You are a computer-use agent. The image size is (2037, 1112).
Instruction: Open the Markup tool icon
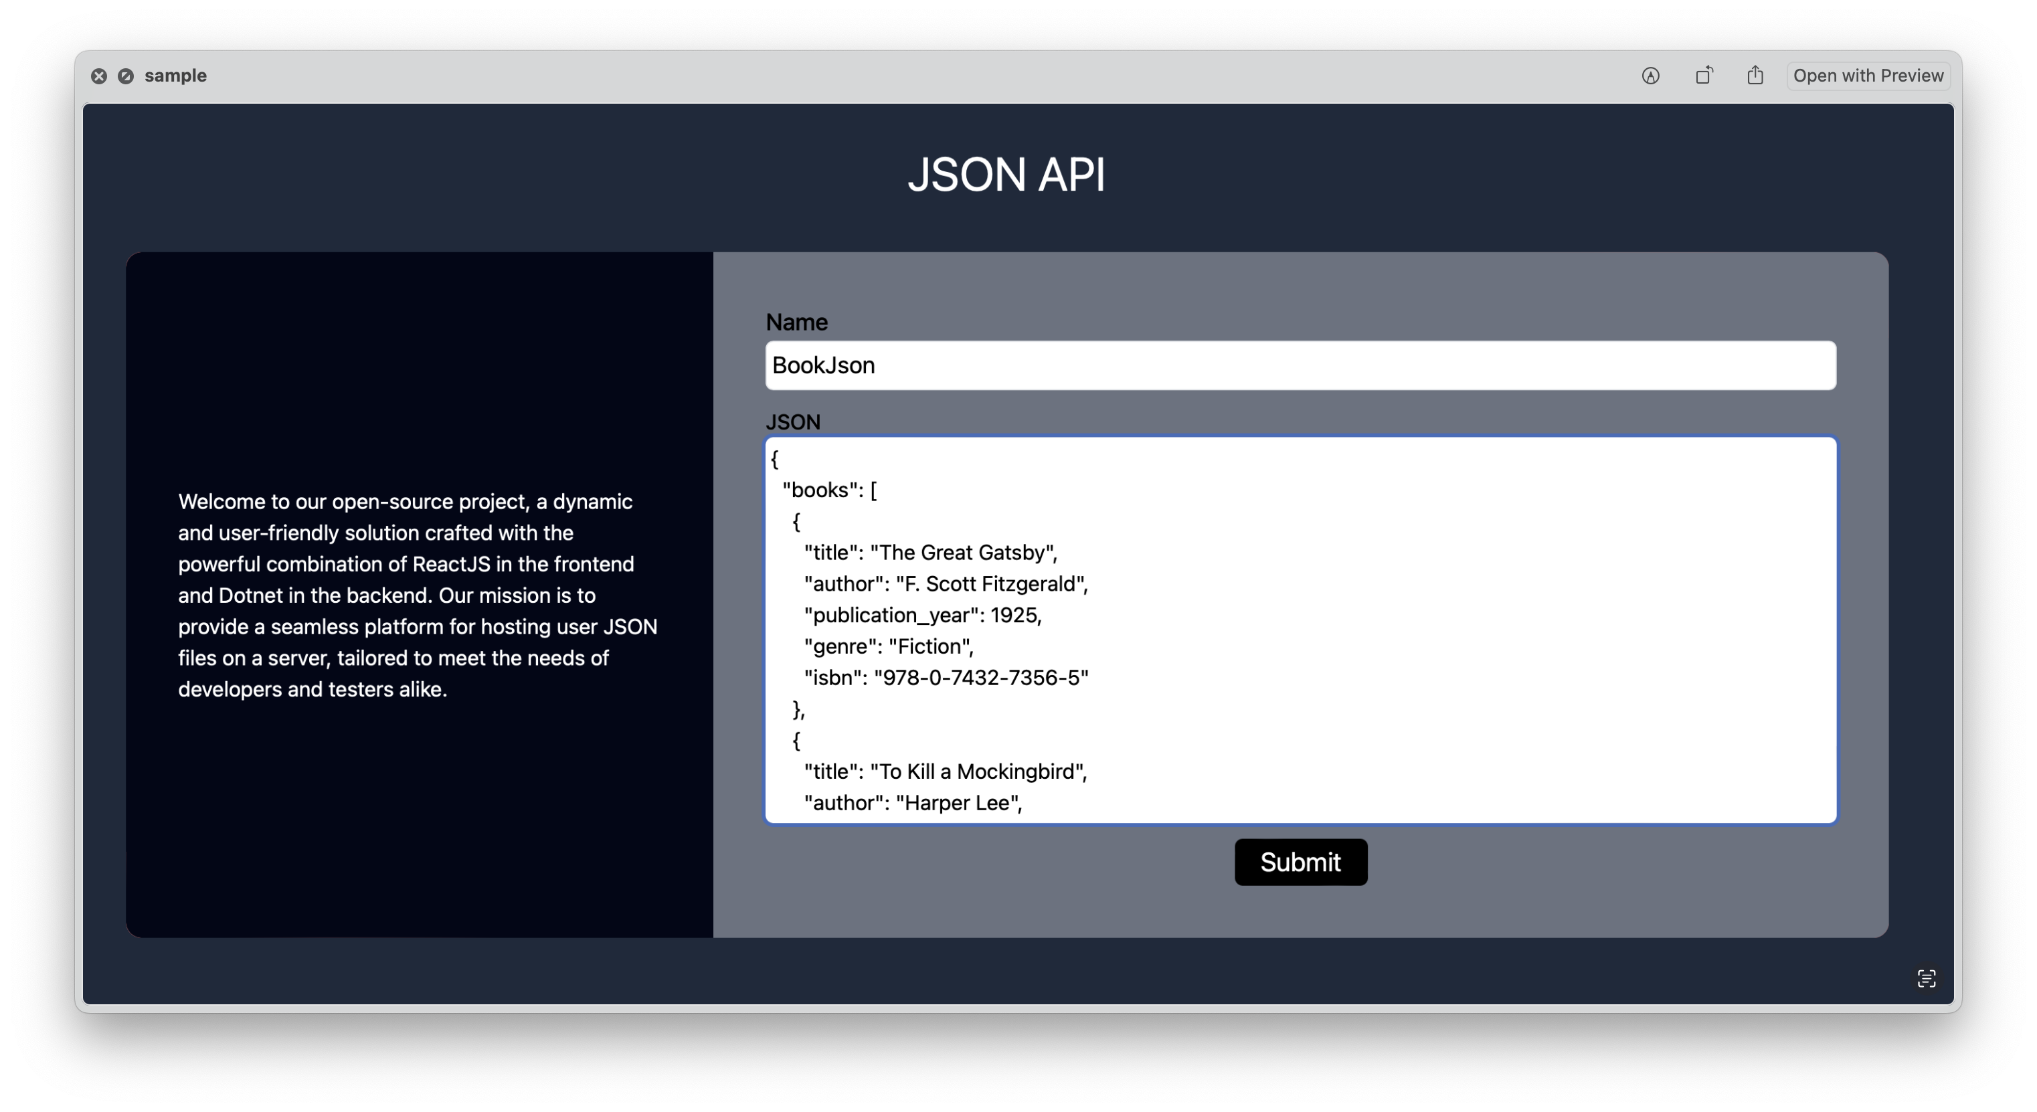(x=1650, y=76)
